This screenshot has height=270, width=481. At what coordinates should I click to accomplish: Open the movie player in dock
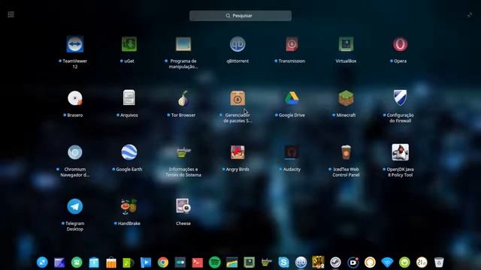[x=146, y=262]
